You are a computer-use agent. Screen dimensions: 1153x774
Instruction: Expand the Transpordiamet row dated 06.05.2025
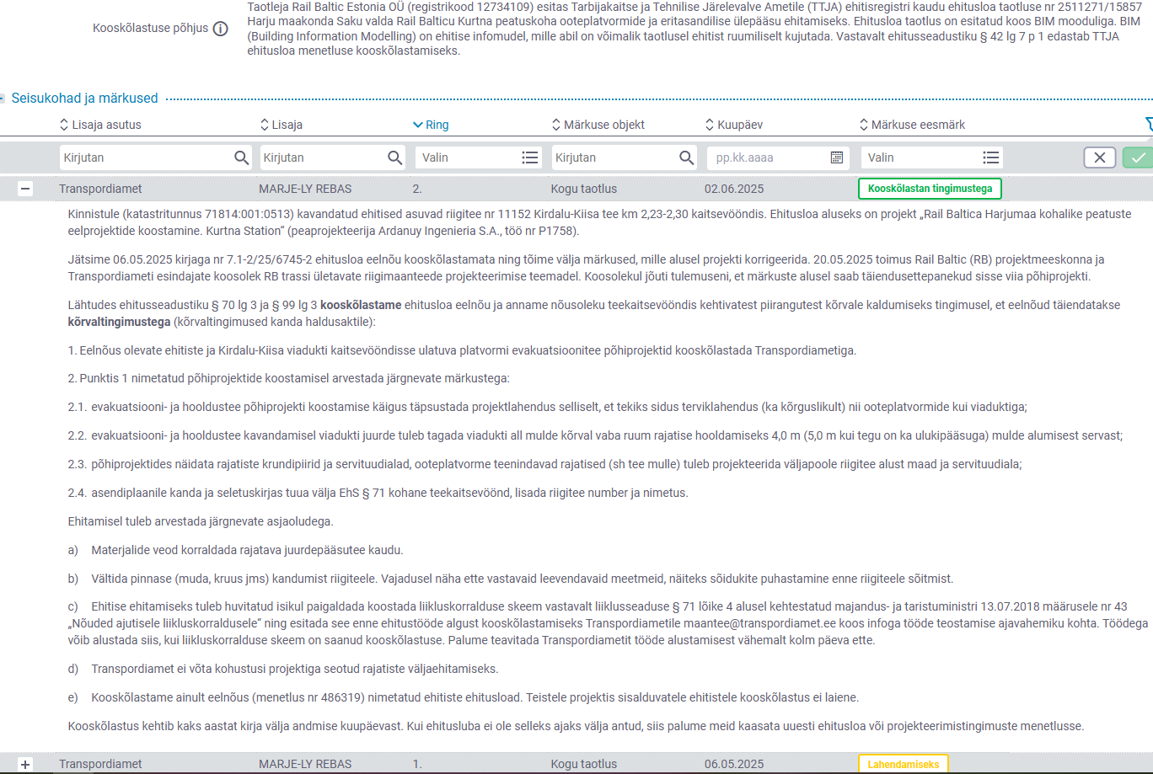25,764
